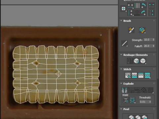The width and height of the screenshot is (159, 119).
Task: Click the Explode rollout title
Action: point(129,84)
